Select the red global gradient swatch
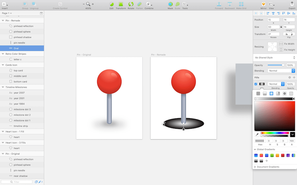 pyautogui.click(x=261, y=155)
